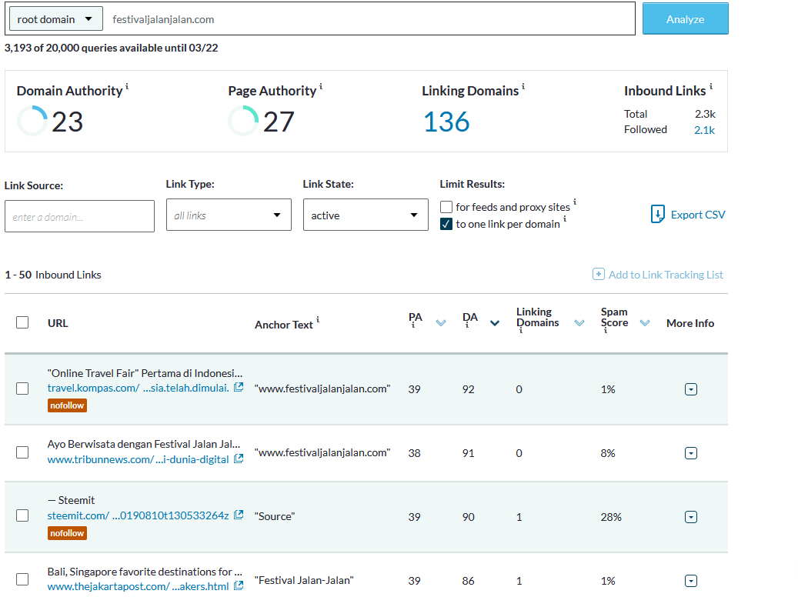This screenshot has width=798, height=597.
Task: Open external link icon for tribunnews row
Action: point(239,459)
